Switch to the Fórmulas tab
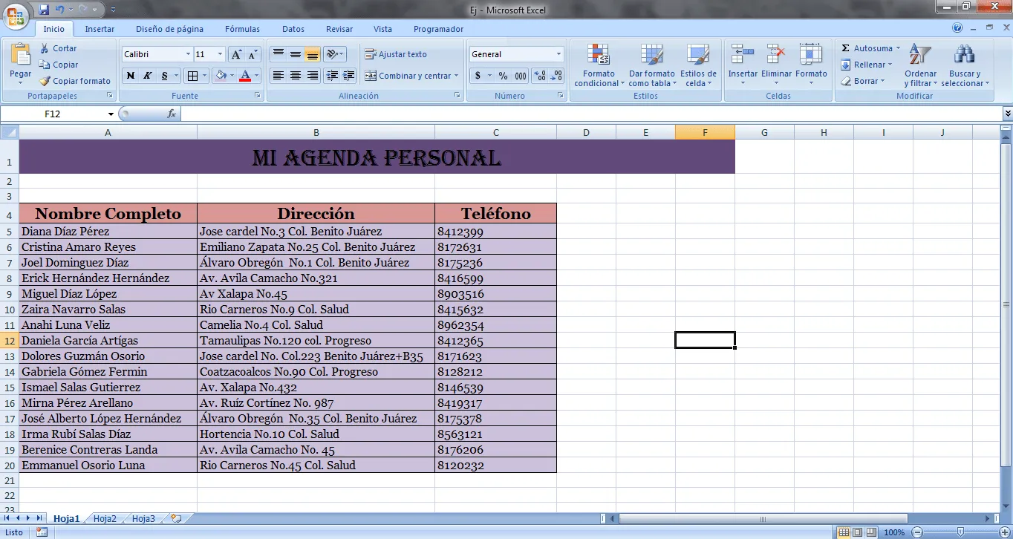The height and width of the screenshot is (539, 1013). pos(242,29)
